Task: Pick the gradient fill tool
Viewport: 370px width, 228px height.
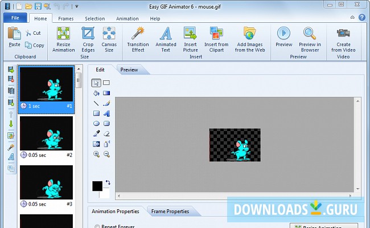Action: [106, 93]
